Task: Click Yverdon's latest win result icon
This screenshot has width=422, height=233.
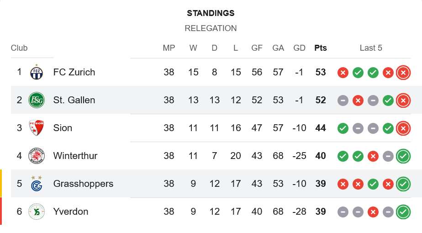Action: (403, 212)
